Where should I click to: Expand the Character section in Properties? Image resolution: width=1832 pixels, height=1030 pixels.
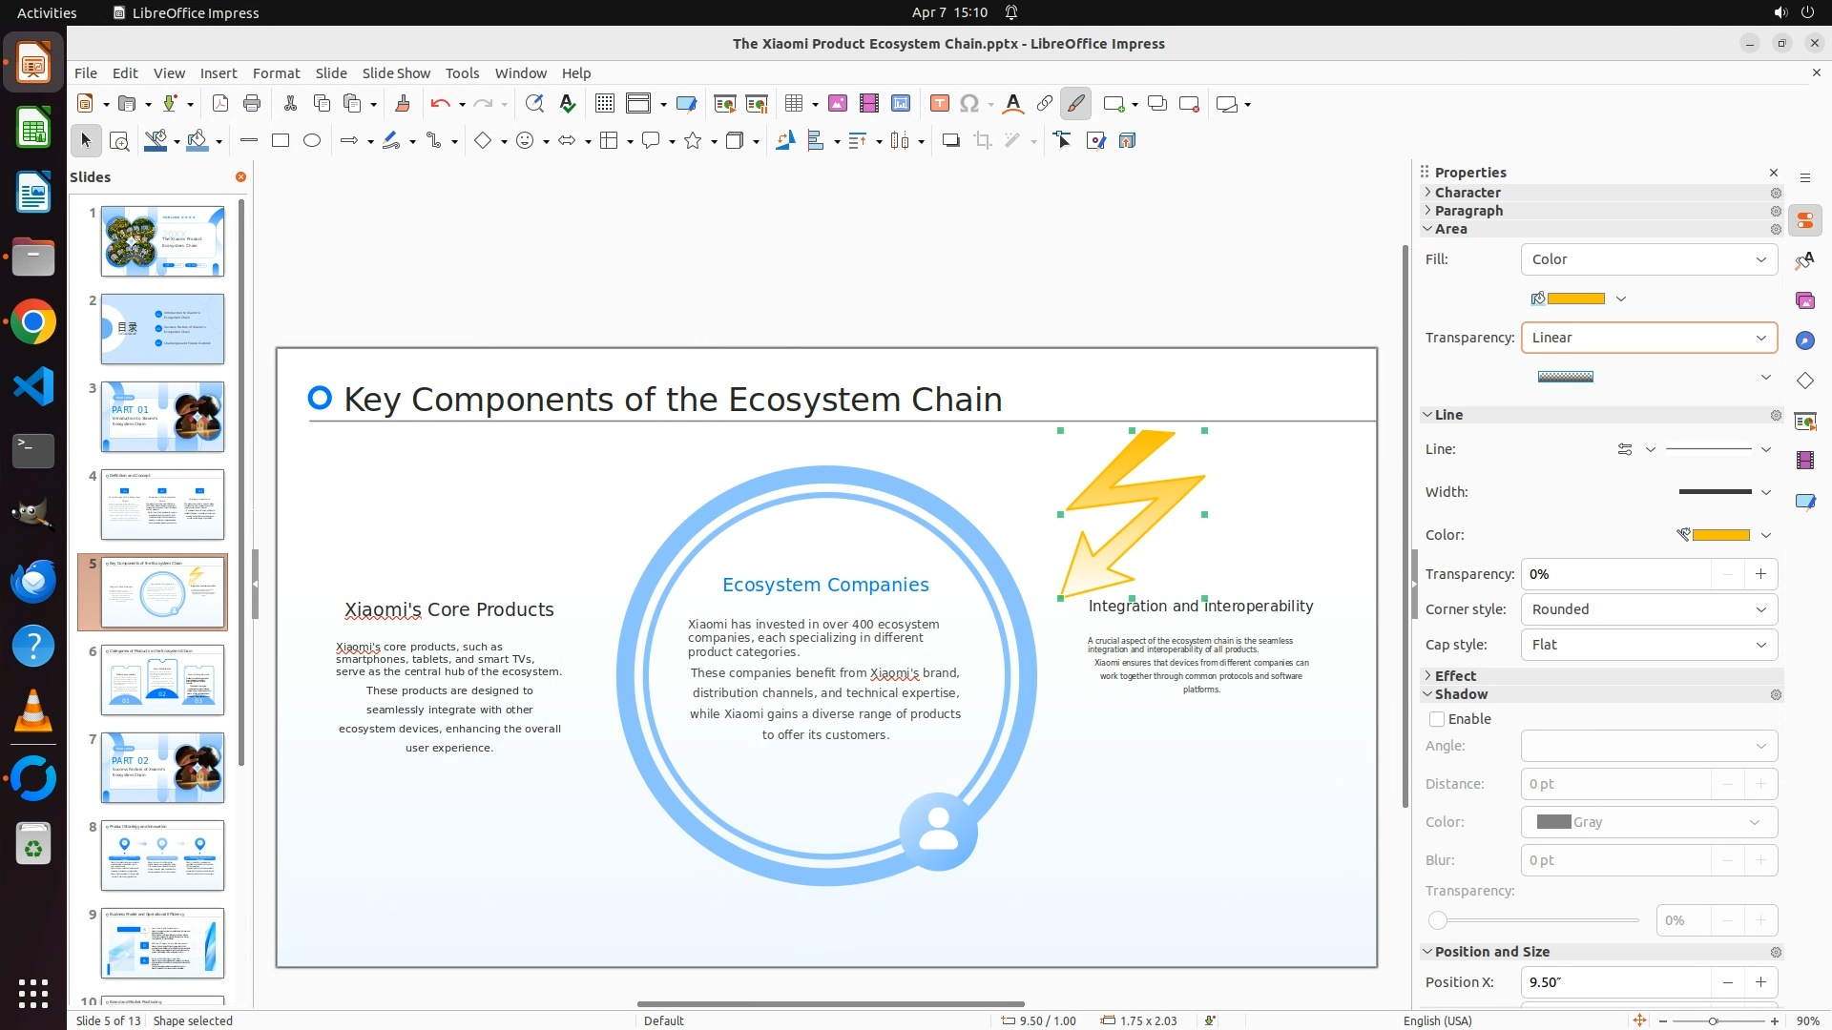pyautogui.click(x=1468, y=193)
